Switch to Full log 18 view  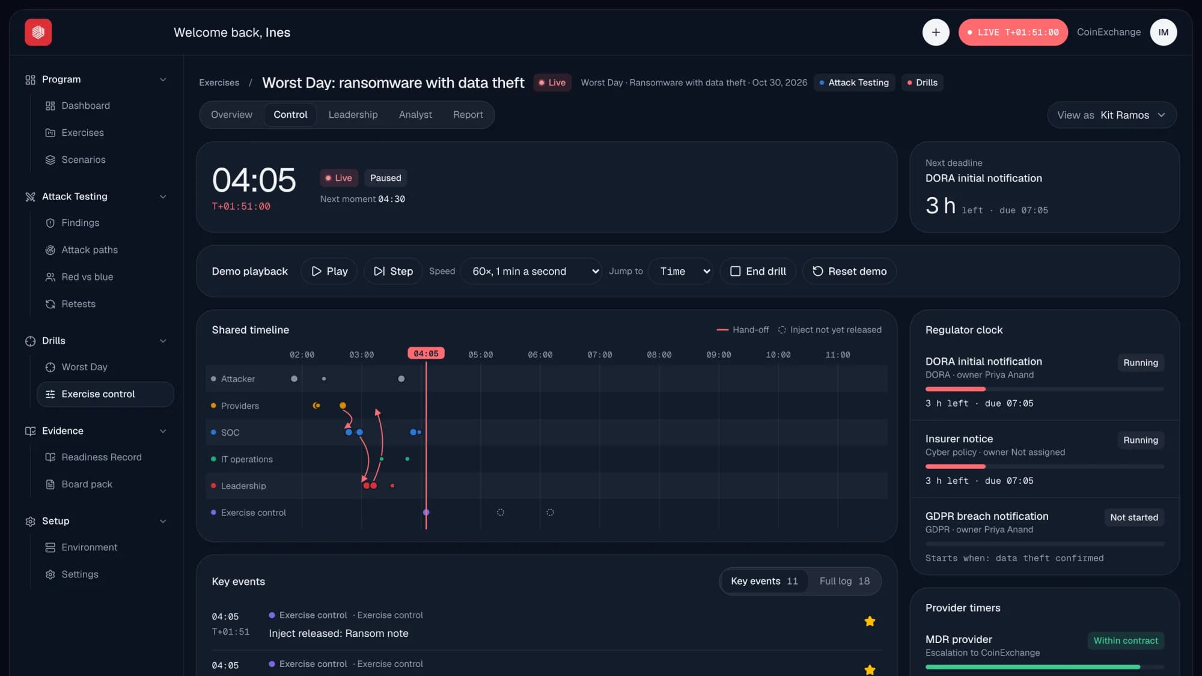coord(844,581)
